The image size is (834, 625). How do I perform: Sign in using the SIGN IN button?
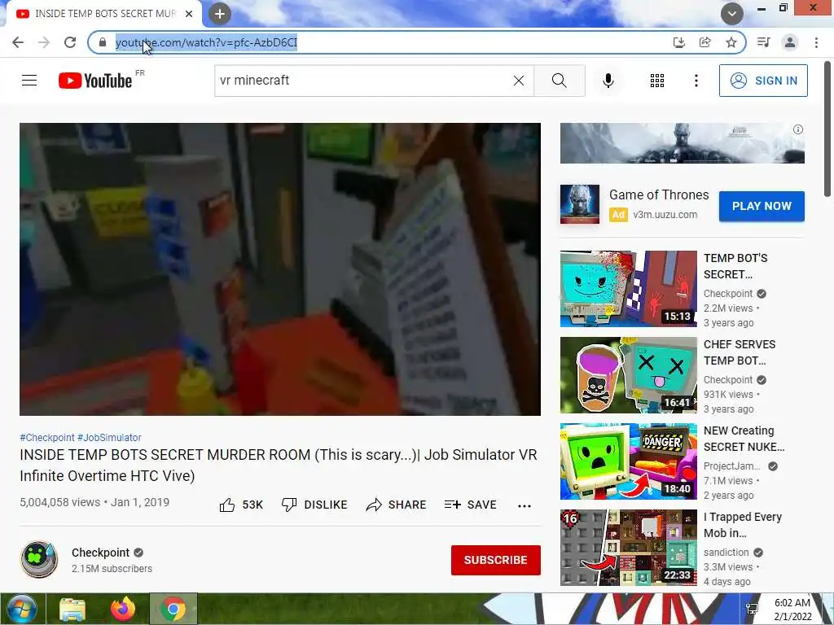point(763,81)
